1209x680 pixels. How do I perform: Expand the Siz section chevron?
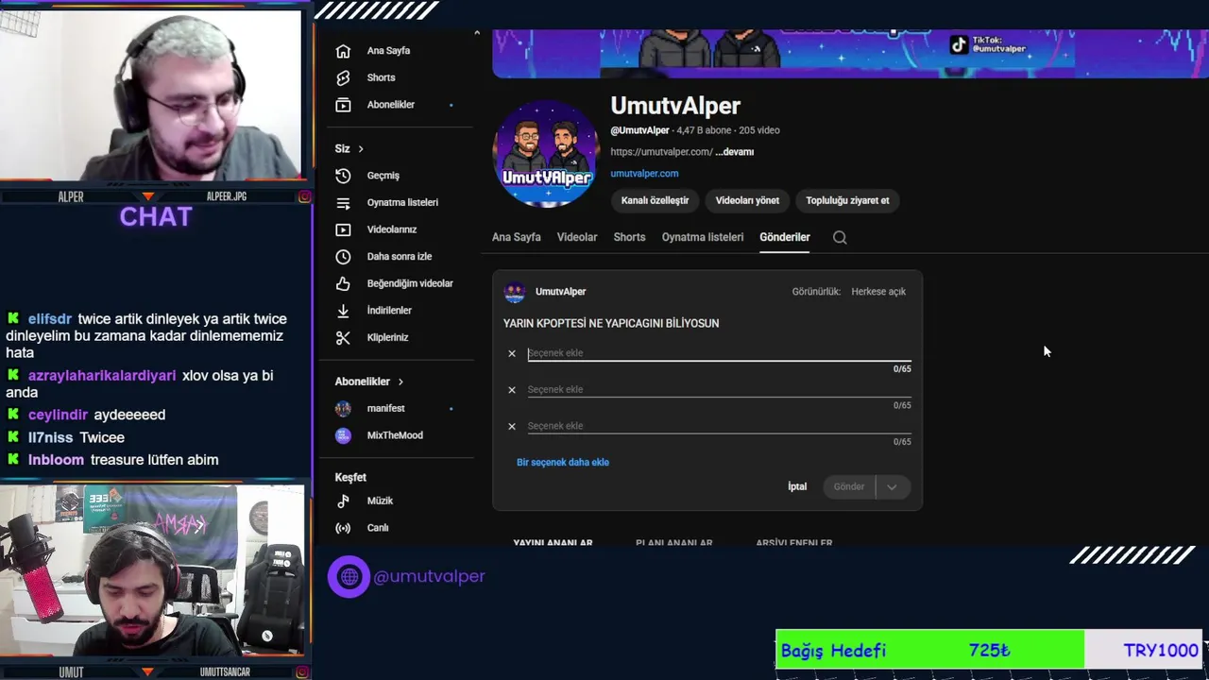pyautogui.click(x=361, y=149)
